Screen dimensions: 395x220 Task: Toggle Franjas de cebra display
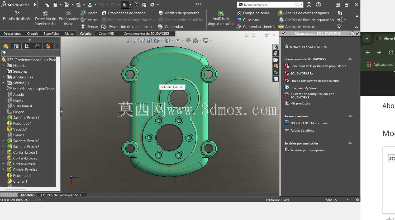pos(253,13)
